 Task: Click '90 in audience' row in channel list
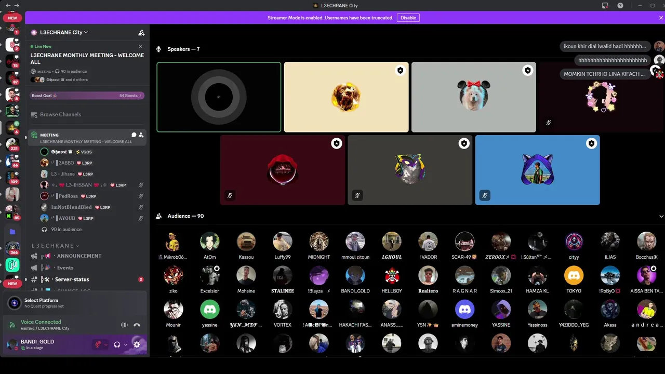[66, 229]
